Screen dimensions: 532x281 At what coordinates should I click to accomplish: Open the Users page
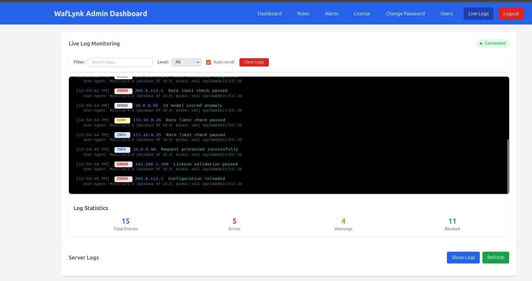(446, 14)
